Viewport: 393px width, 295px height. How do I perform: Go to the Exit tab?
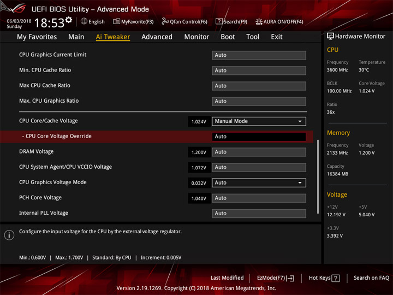click(x=276, y=37)
